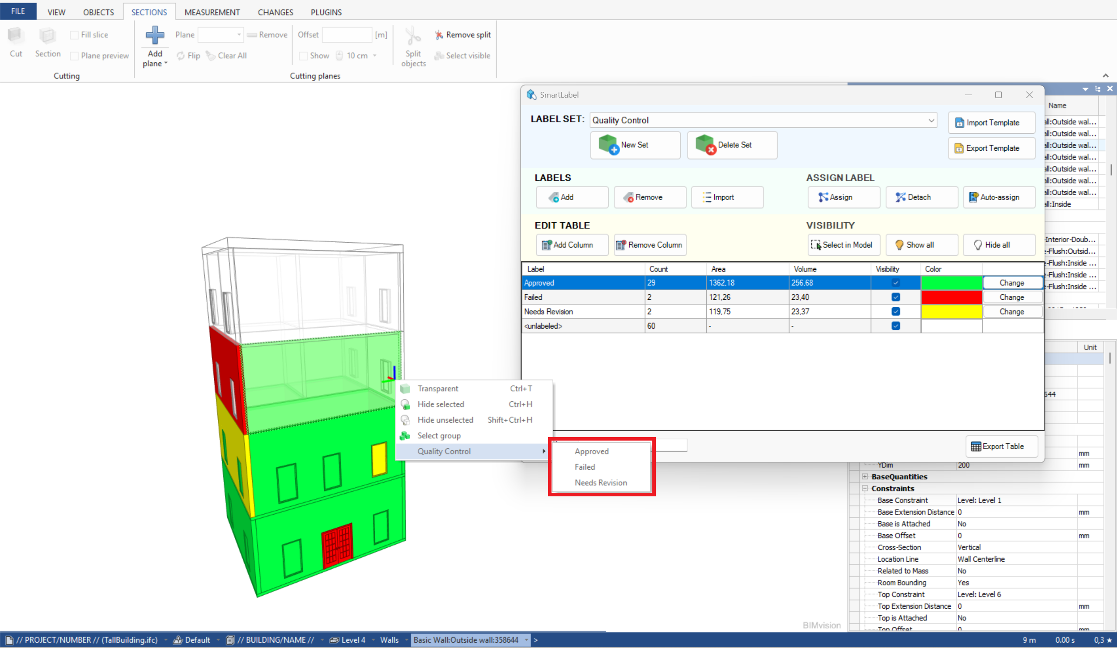Screen dimensions: 1117x648
Task: Click Delete Set button
Action: point(732,145)
